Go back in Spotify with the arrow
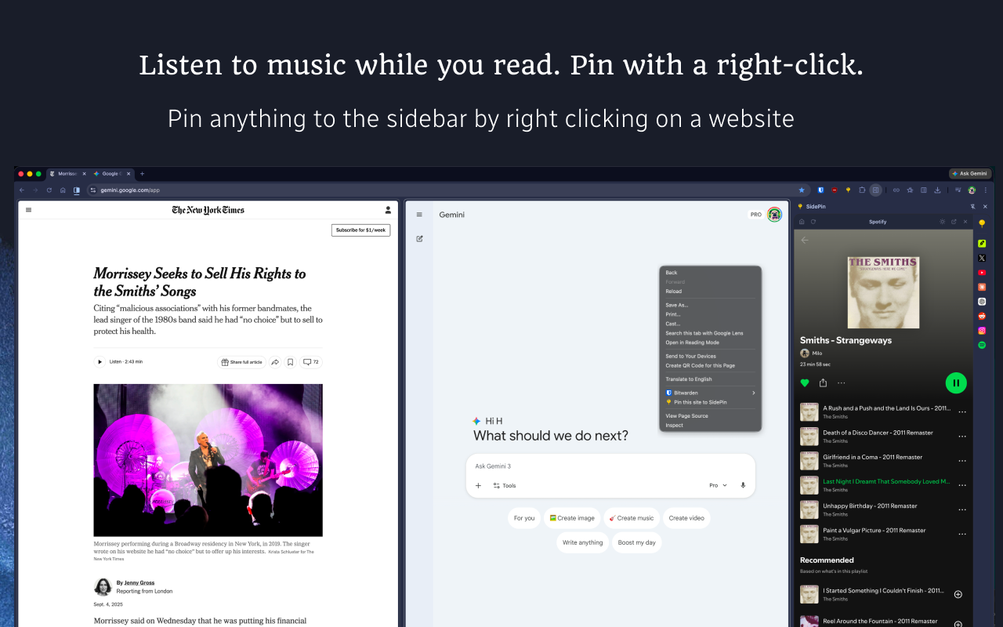The height and width of the screenshot is (627, 1003). [805, 240]
